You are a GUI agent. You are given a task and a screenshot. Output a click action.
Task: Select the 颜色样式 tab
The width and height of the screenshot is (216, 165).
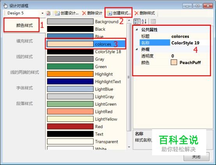(25, 25)
